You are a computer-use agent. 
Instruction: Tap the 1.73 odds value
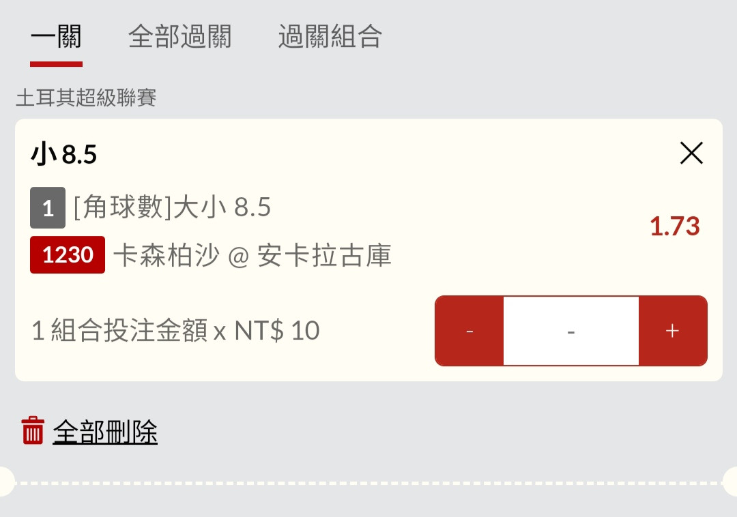tap(675, 226)
